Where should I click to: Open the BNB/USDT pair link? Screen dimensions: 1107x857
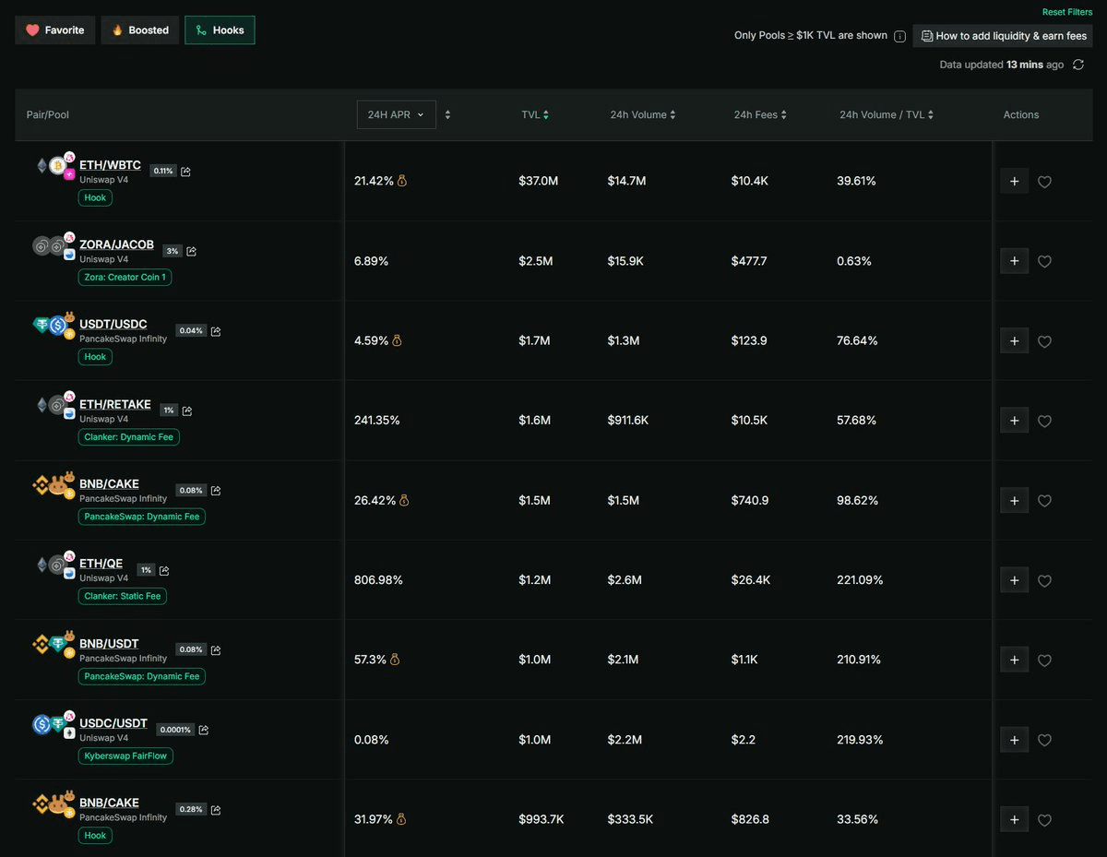click(x=109, y=644)
